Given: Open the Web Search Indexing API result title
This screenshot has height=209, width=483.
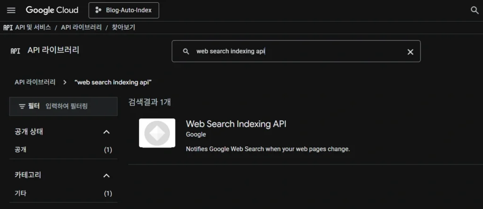Looking at the screenshot, I should click(236, 124).
